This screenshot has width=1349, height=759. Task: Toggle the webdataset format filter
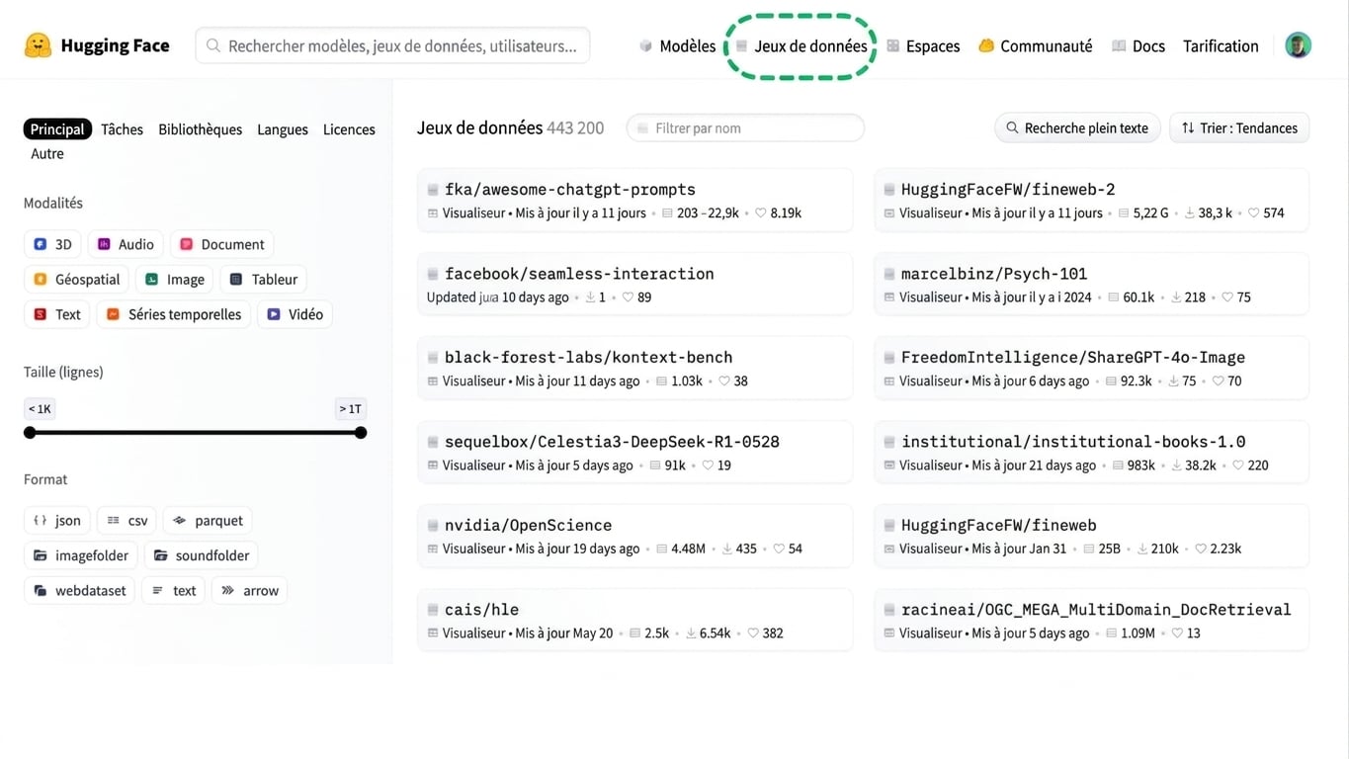pos(79,591)
